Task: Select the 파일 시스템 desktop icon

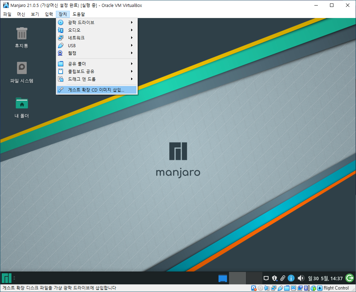Action: 22,72
